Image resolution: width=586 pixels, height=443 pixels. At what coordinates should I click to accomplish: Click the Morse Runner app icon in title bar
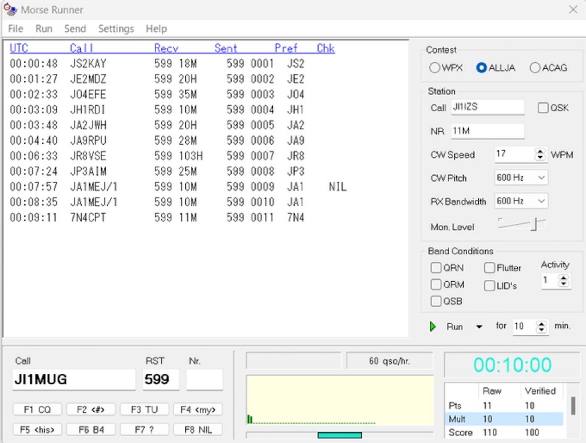[x=10, y=9]
